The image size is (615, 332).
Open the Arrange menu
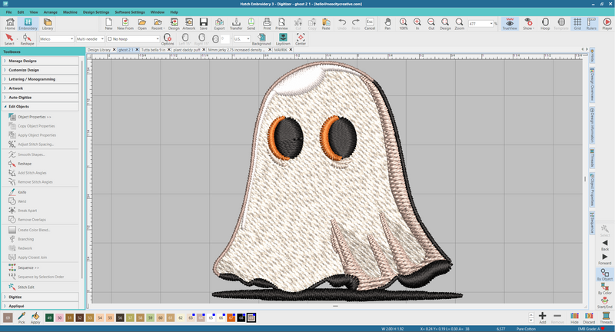coord(50,12)
